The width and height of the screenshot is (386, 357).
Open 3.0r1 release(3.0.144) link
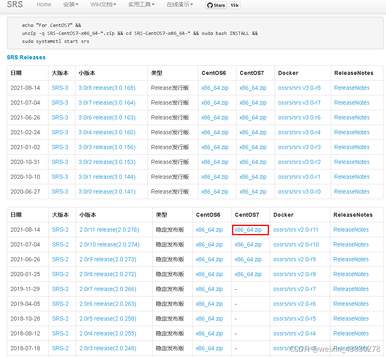point(107,177)
